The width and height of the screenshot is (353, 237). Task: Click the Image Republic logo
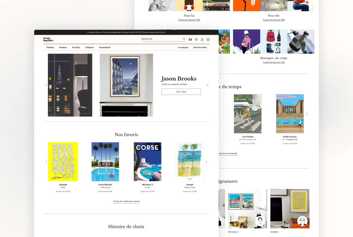[48, 39]
